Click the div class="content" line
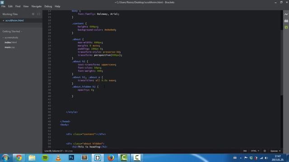Image resolution: width=289 pixels, height=162 pixels. [86, 134]
